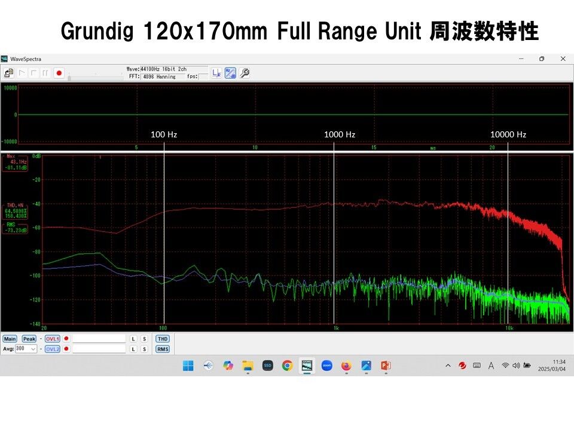The image size is (574, 430).
Task: Open a wave file using the file icon
Action: tap(8, 72)
